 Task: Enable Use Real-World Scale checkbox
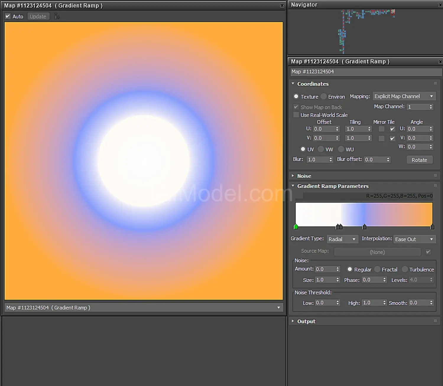pos(296,115)
